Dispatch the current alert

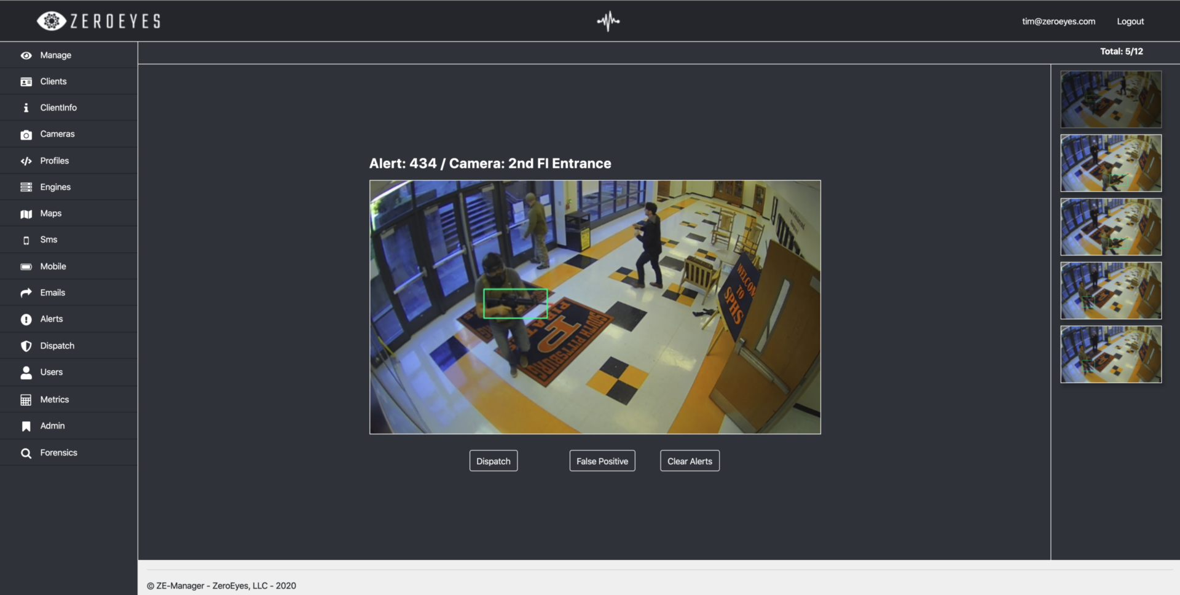point(494,461)
